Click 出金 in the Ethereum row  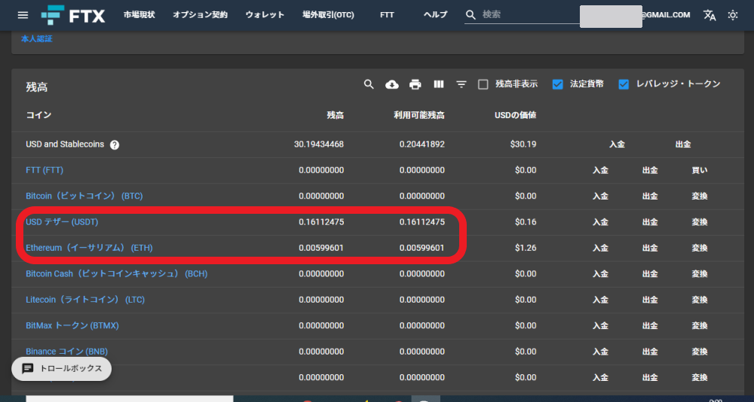pos(650,248)
